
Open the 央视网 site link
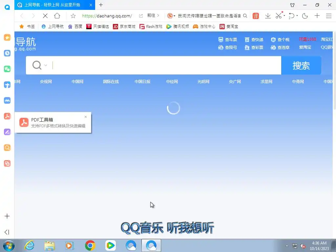(x=46, y=82)
